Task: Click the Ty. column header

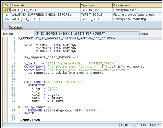Action: coord(6,5)
